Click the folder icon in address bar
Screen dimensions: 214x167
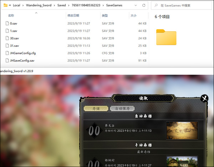[x=5, y=5]
